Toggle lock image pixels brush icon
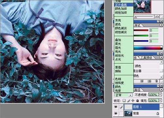Viewport: 164px width, 118px height. [x=128, y=100]
